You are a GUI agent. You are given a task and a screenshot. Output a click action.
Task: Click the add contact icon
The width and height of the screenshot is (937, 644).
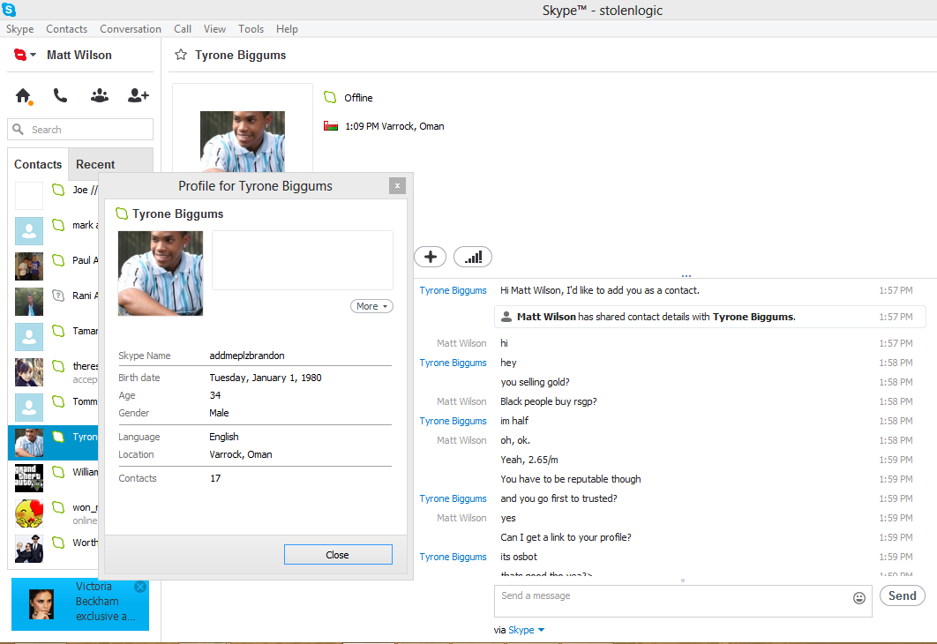138,95
